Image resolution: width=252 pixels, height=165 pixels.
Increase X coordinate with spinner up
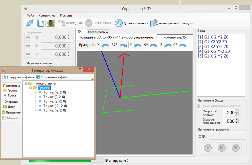tap(69, 36)
